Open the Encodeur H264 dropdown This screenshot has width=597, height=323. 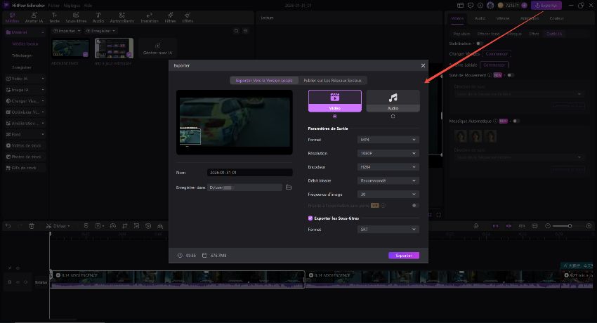point(388,167)
